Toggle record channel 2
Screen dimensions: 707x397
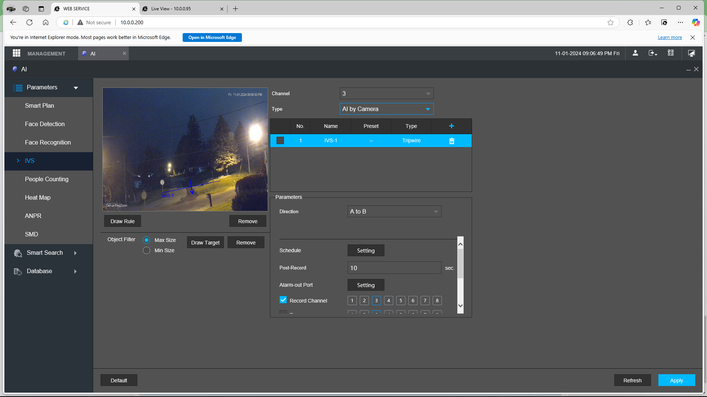364,301
